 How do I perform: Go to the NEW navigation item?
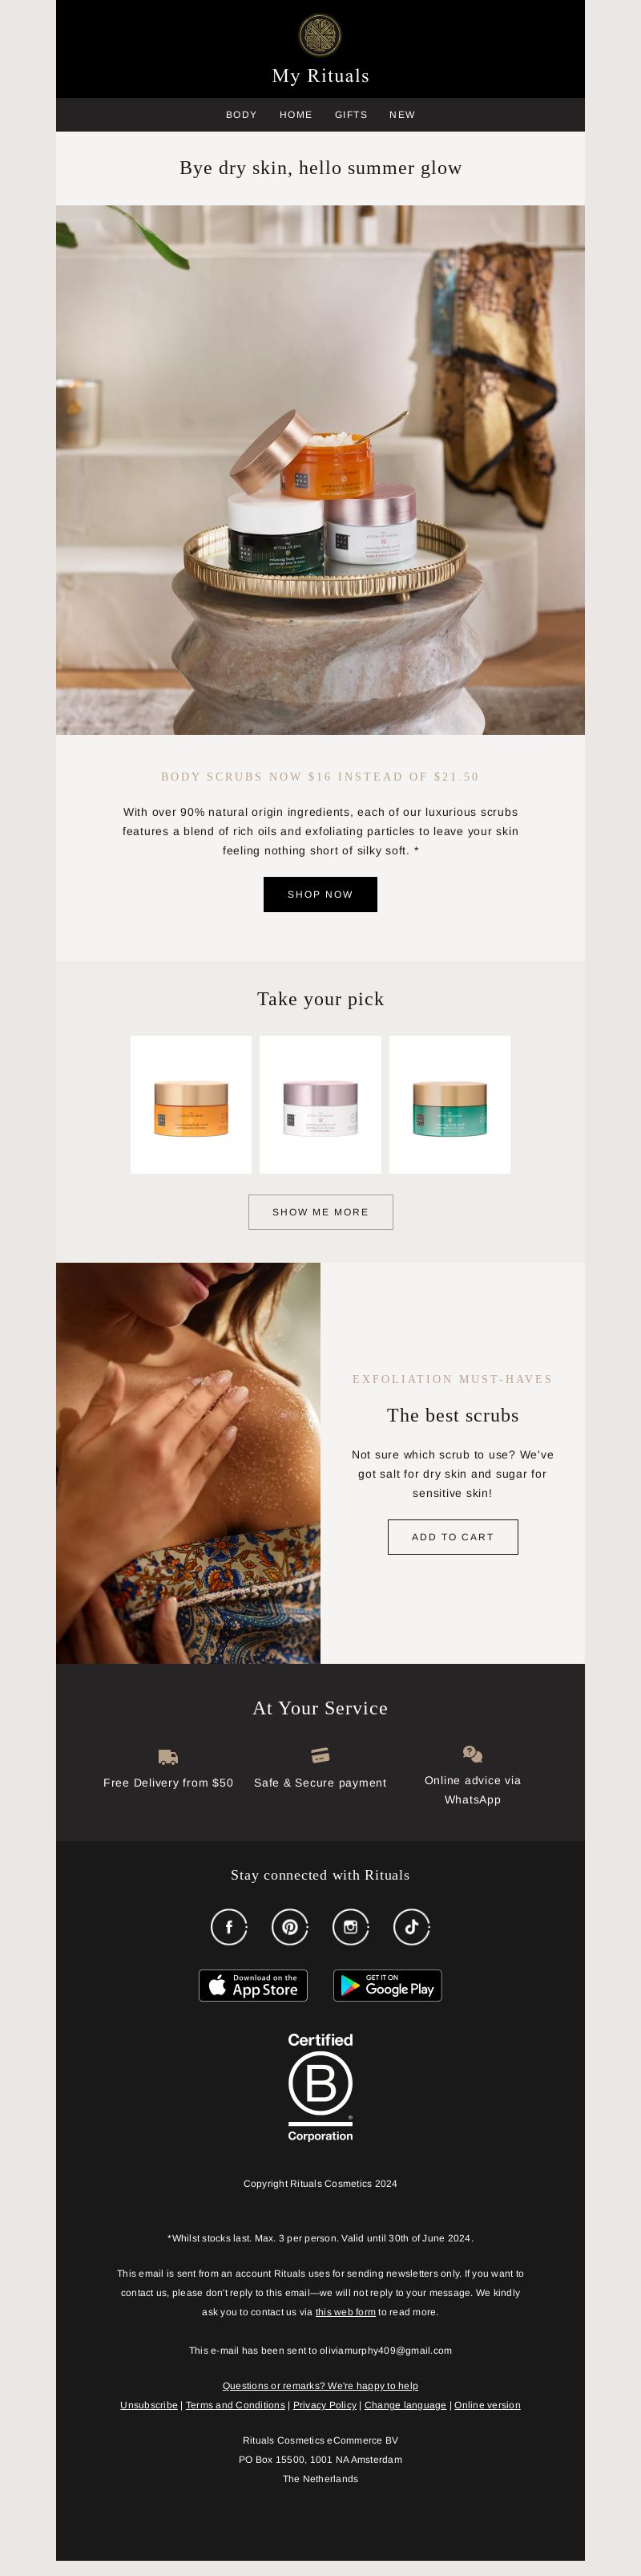coord(402,115)
